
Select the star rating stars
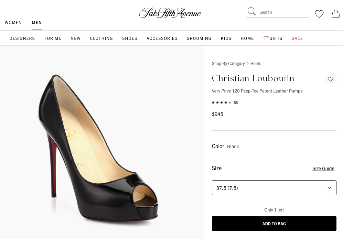click(222, 102)
